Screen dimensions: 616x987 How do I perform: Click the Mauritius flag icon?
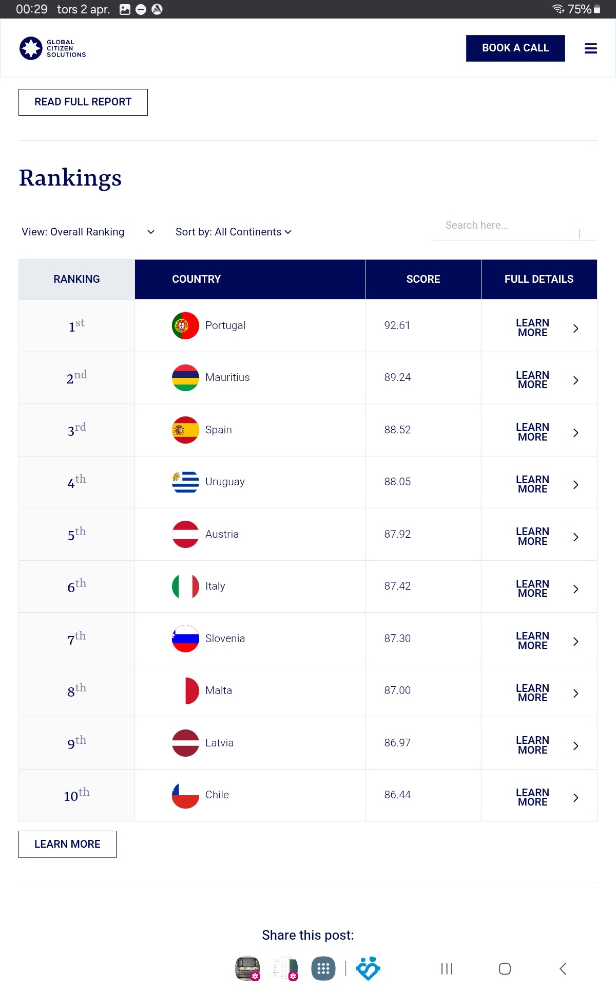click(x=185, y=378)
